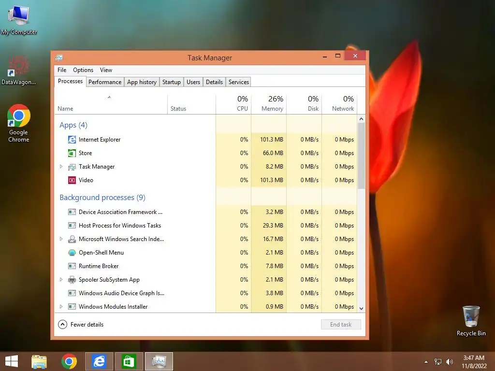This screenshot has width=495, height=371.
Task: Select the DataWagon desktop shortcut
Action: [19, 70]
